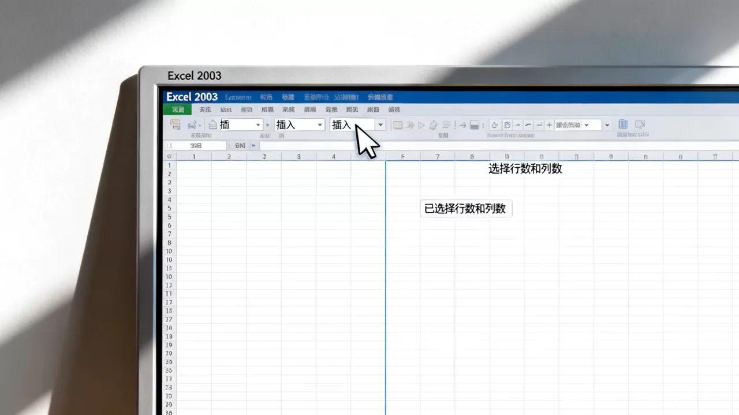The height and width of the screenshot is (415, 739).
Task: Click the floppy disk style save icon
Action: tap(475, 124)
